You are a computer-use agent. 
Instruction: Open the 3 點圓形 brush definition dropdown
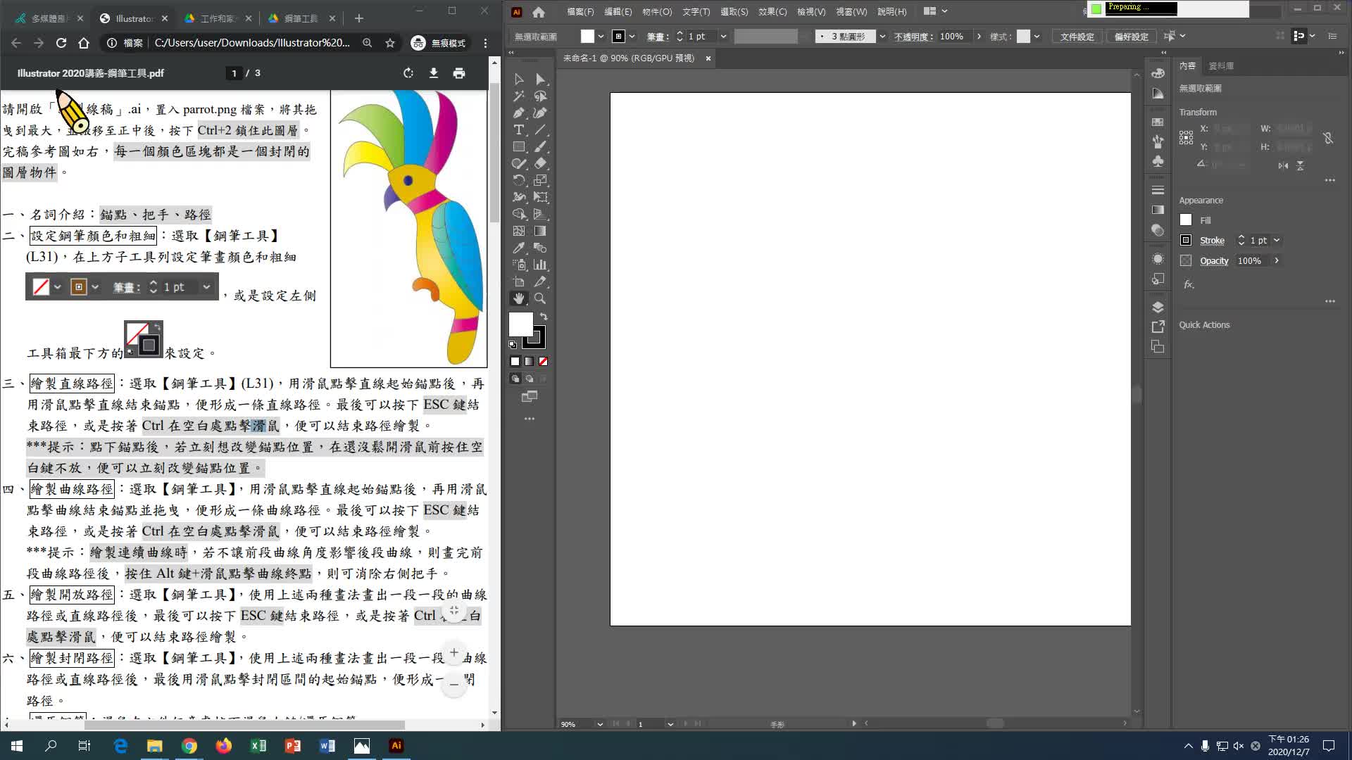[x=882, y=37]
